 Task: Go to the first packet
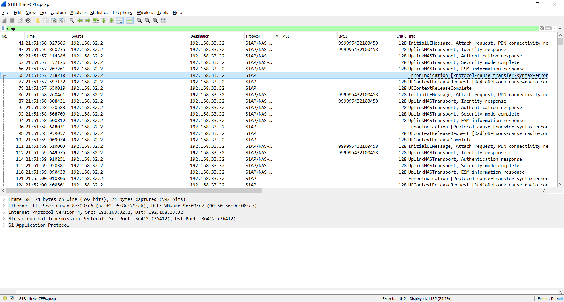click(x=103, y=21)
